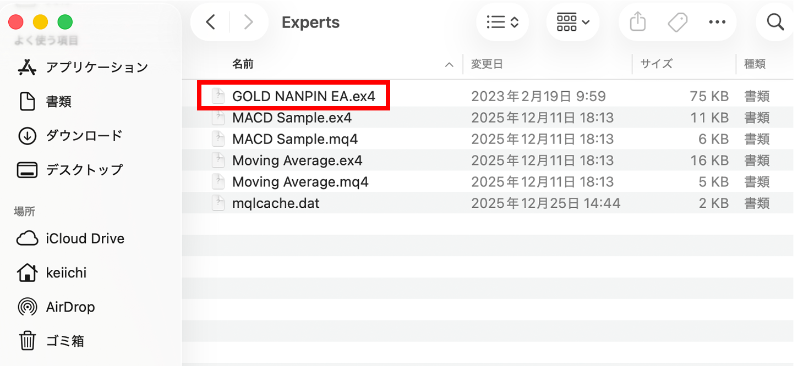The width and height of the screenshot is (798, 366).
Task: Click the Finder back navigation arrow
Action: pos(210,22)
